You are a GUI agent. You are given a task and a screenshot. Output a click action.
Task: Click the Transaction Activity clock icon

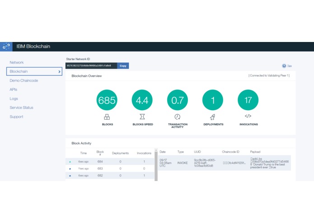(178, 117)
